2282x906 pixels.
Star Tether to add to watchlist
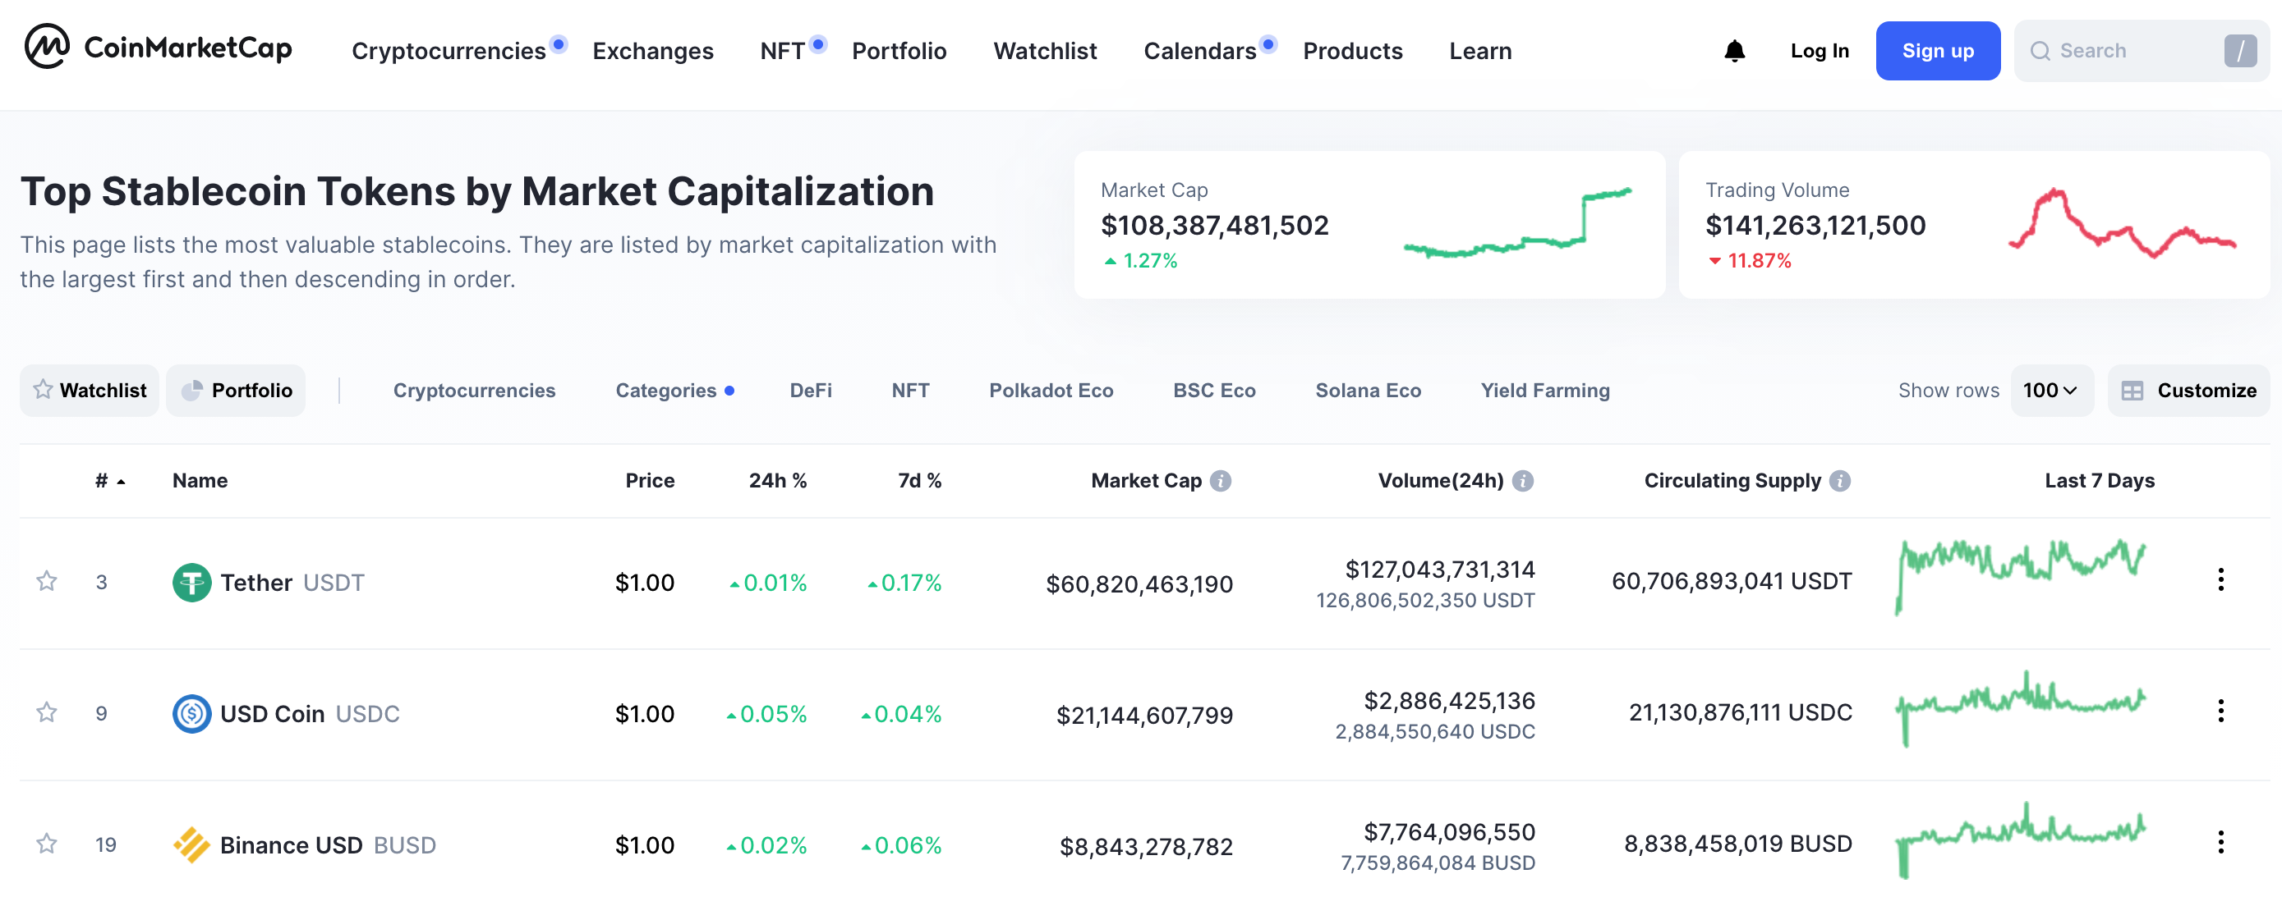point(47,581)
